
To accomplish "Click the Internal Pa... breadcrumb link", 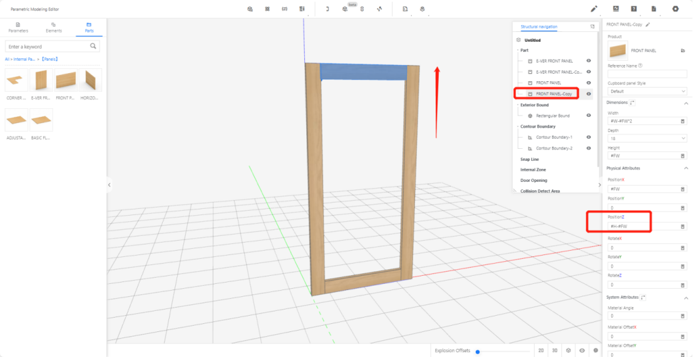I will pyautogui.click(x=24, y=59).
